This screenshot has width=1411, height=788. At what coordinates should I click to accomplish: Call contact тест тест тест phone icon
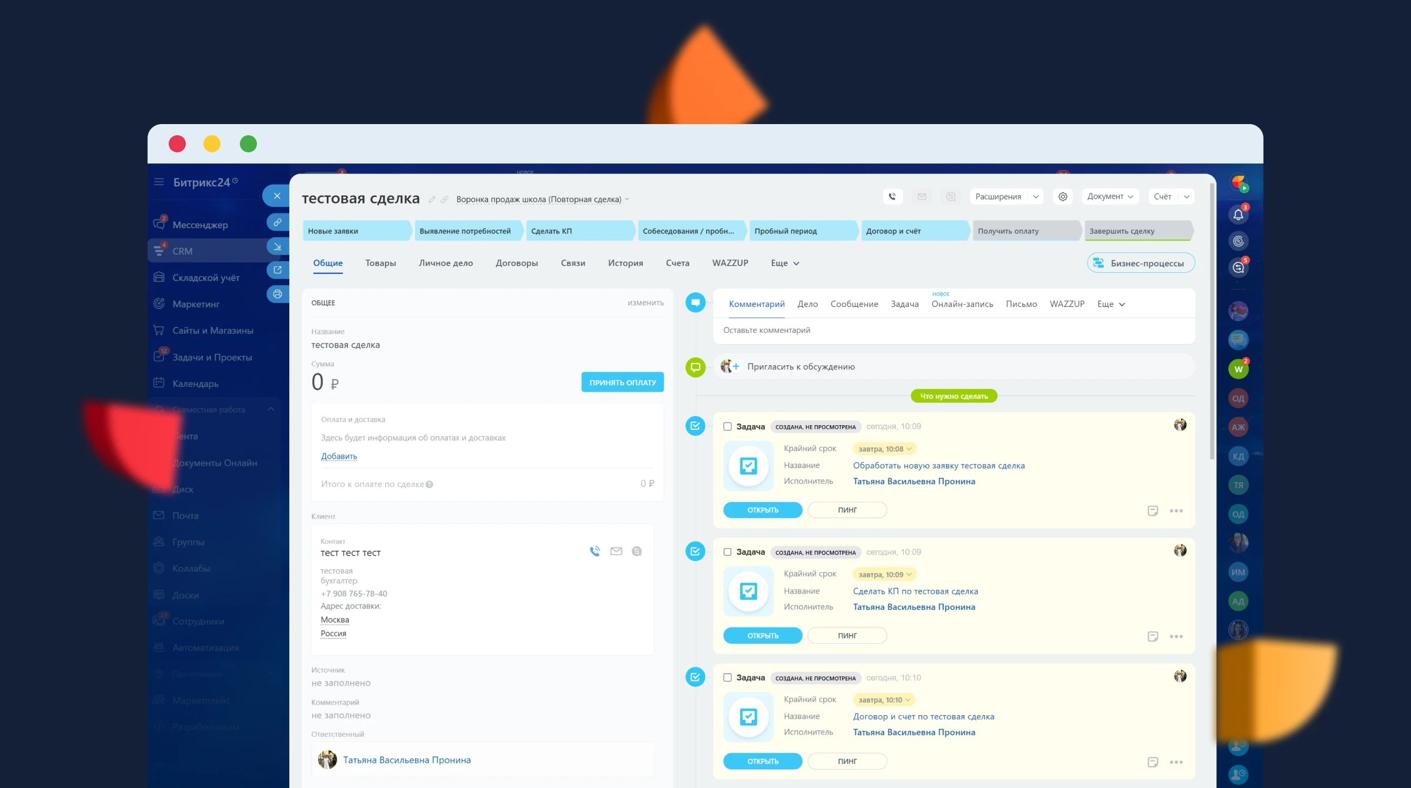click(595, 552)
